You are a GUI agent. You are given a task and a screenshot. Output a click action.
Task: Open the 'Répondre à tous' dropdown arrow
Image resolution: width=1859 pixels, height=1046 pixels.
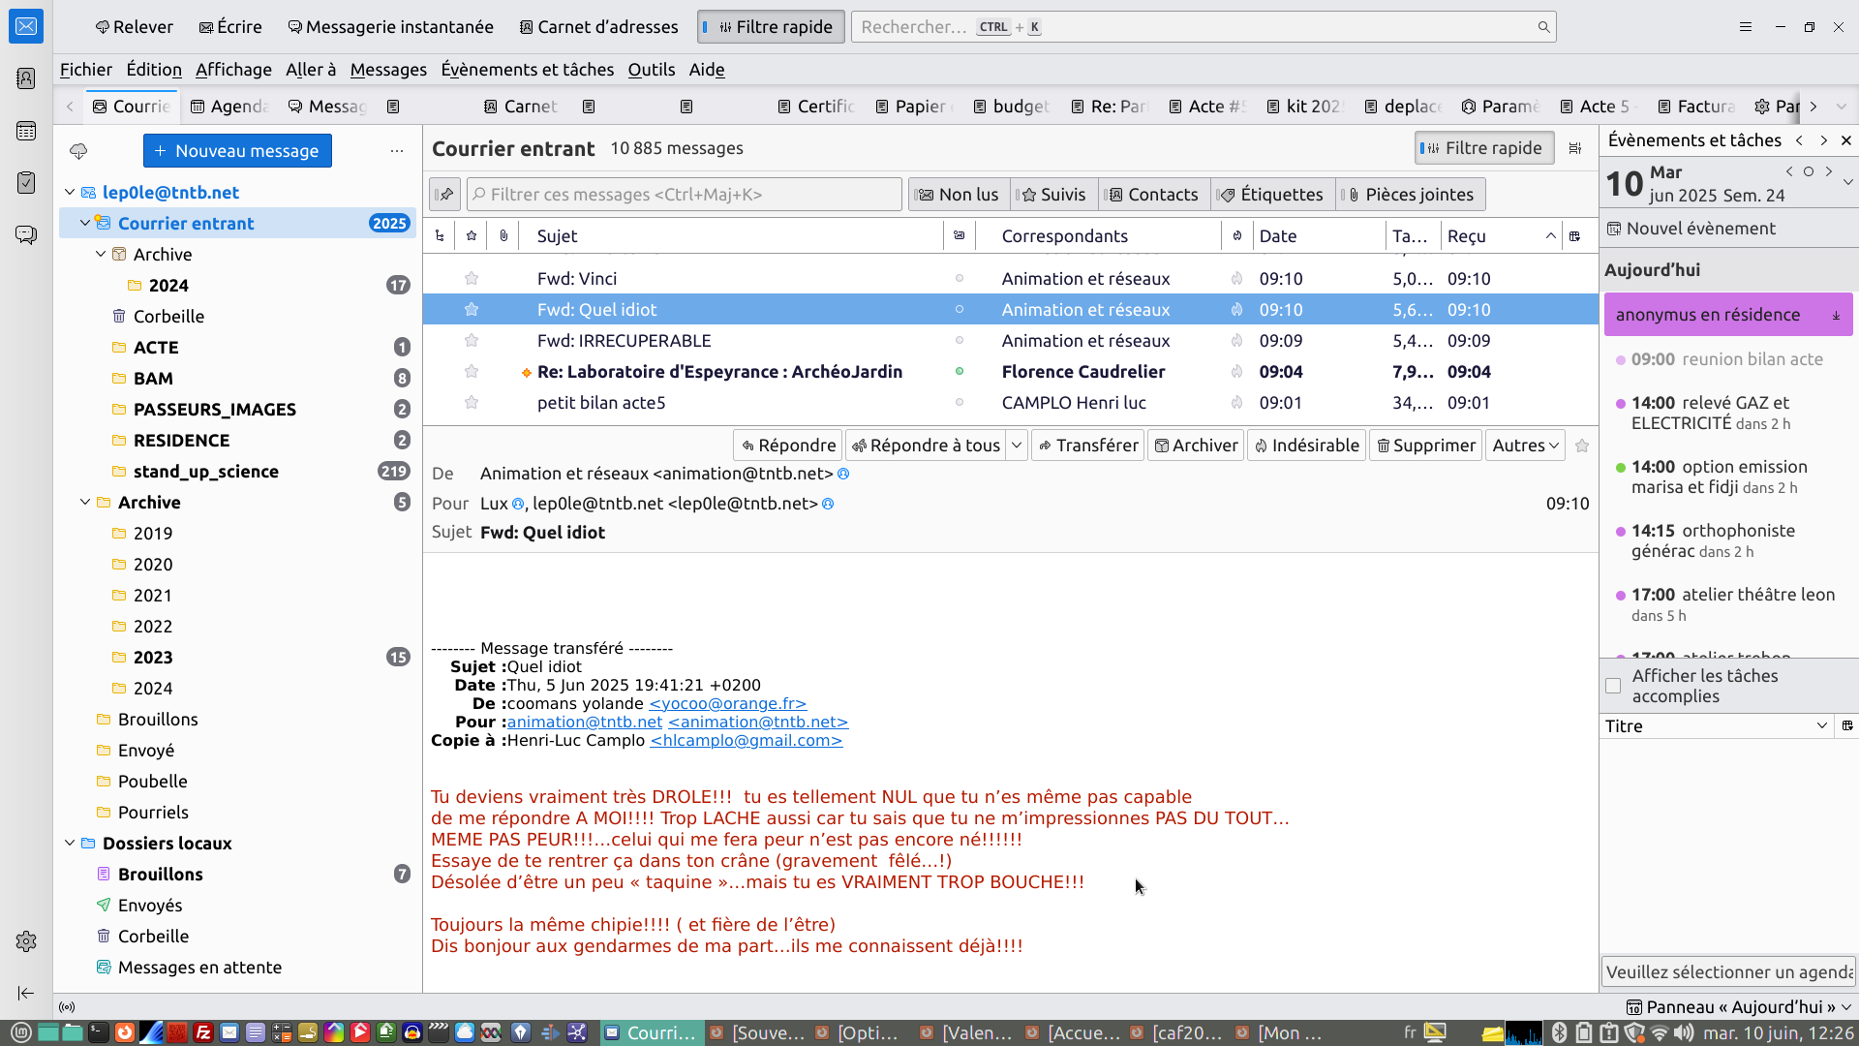coord(1017,446)
